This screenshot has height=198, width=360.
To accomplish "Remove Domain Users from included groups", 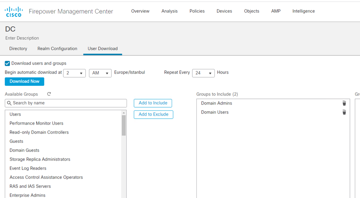I will tap(344, 112).
